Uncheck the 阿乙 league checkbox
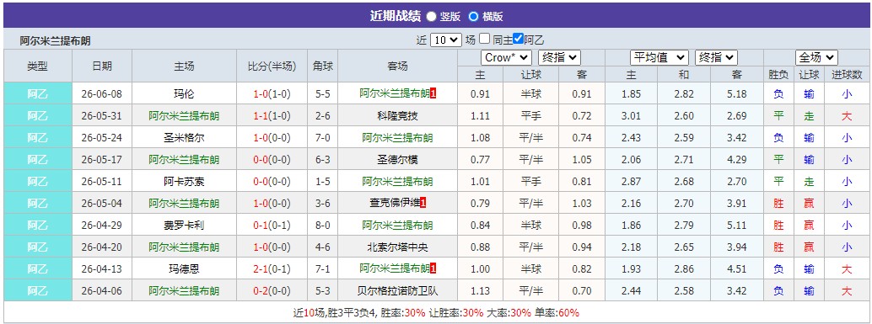Screen dimensions: 872x324 [519, 39]
